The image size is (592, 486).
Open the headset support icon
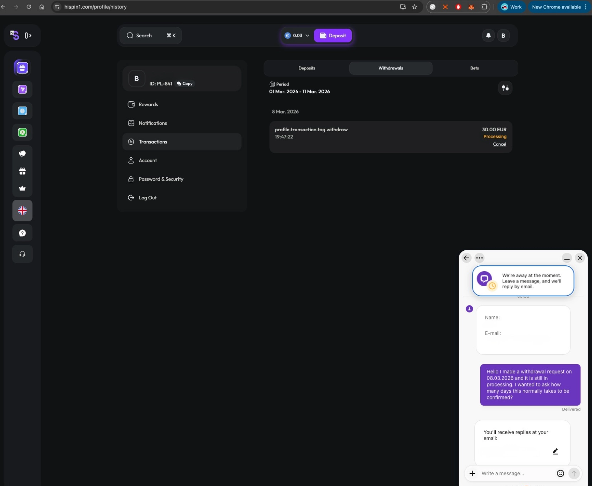[22, 254]
